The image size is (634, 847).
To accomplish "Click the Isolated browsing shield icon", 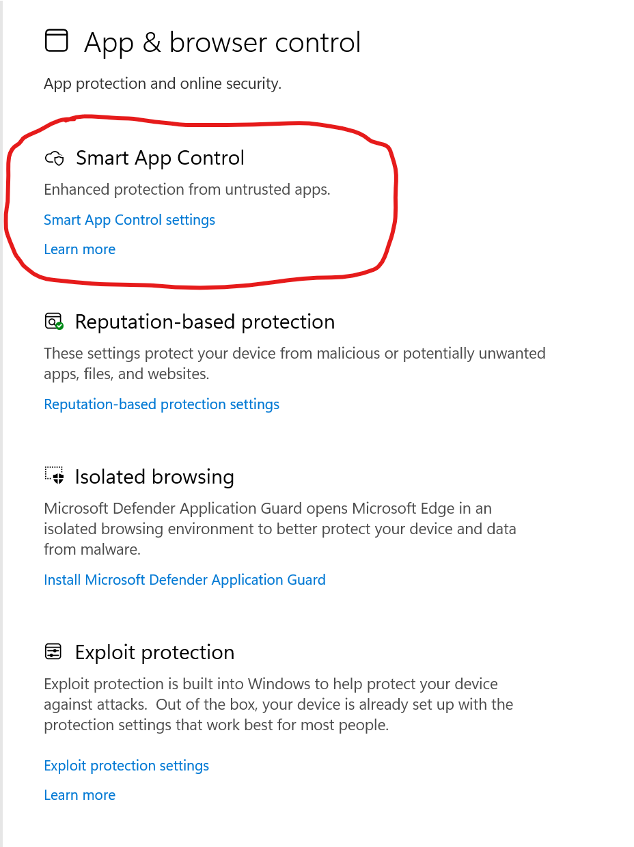I will (x=54, y=475).
